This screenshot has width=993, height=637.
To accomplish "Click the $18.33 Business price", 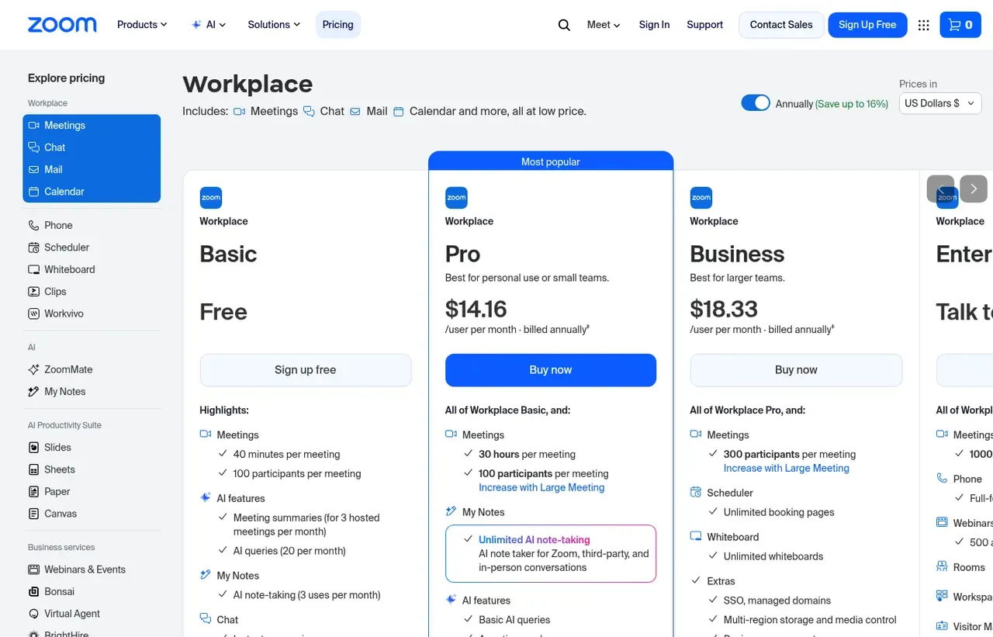I will 724,309.
